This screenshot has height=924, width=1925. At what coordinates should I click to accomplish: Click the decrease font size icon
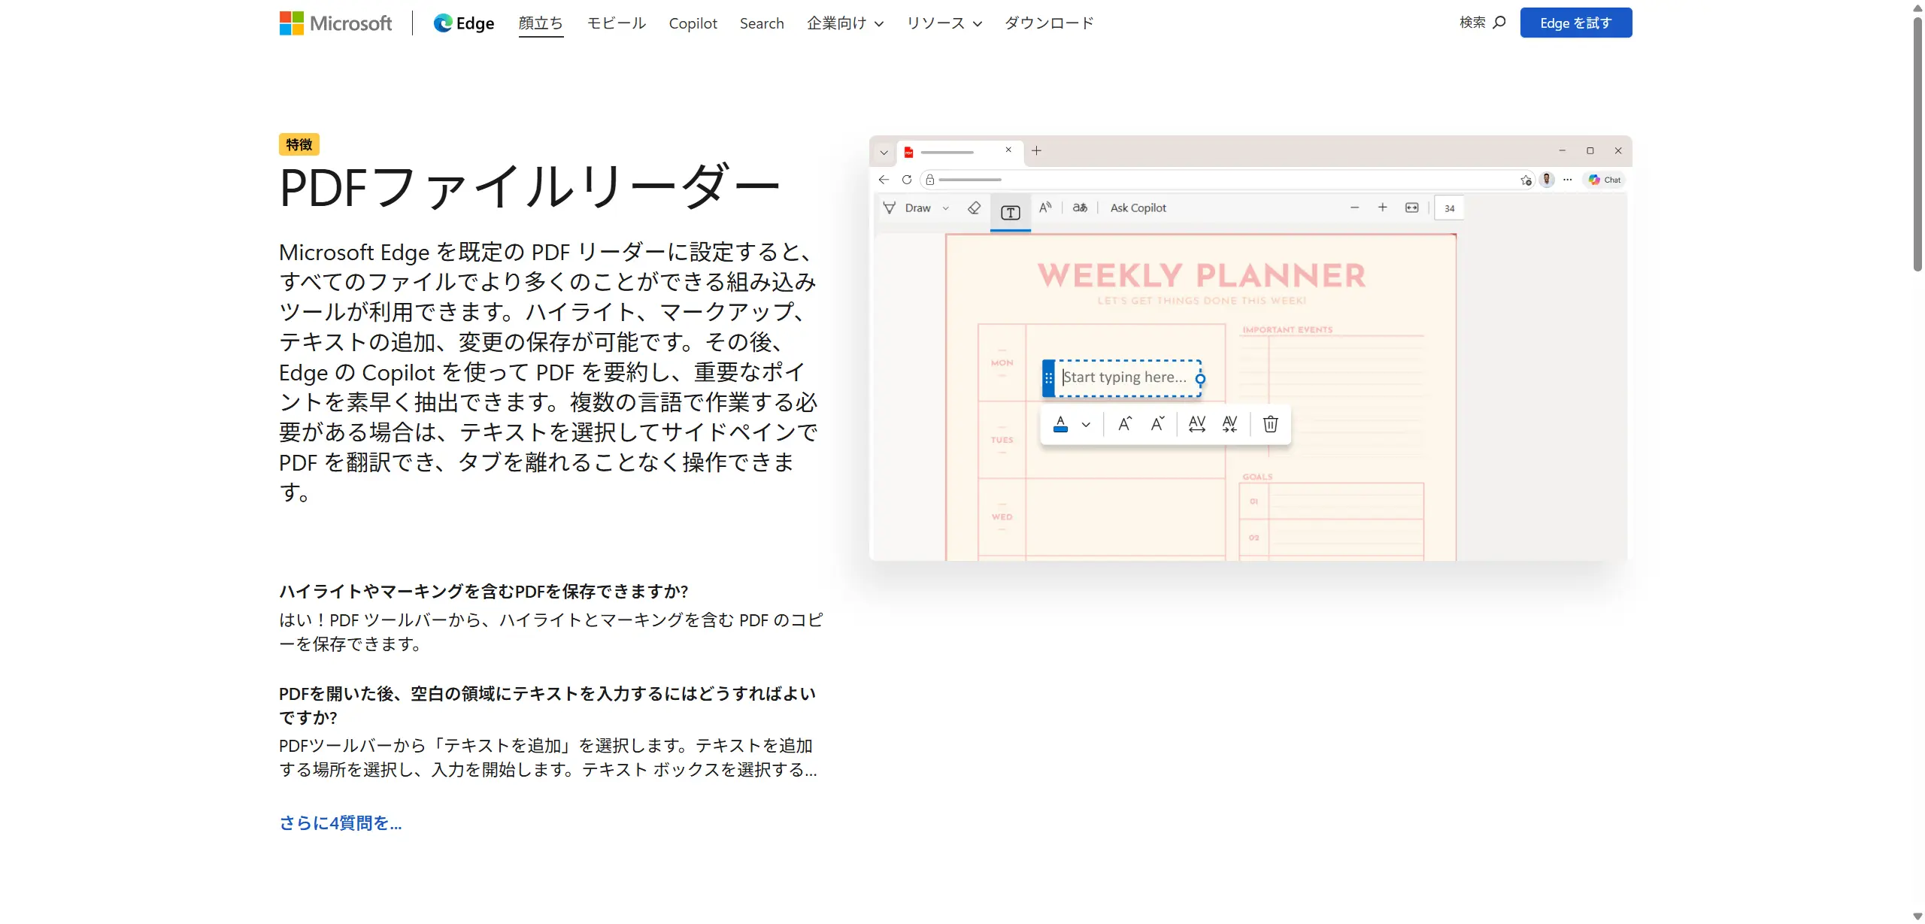pos(1158,424)
